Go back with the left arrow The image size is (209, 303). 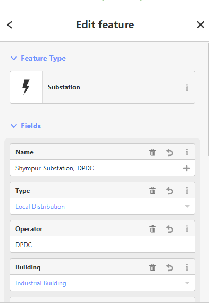coord(10,24)
